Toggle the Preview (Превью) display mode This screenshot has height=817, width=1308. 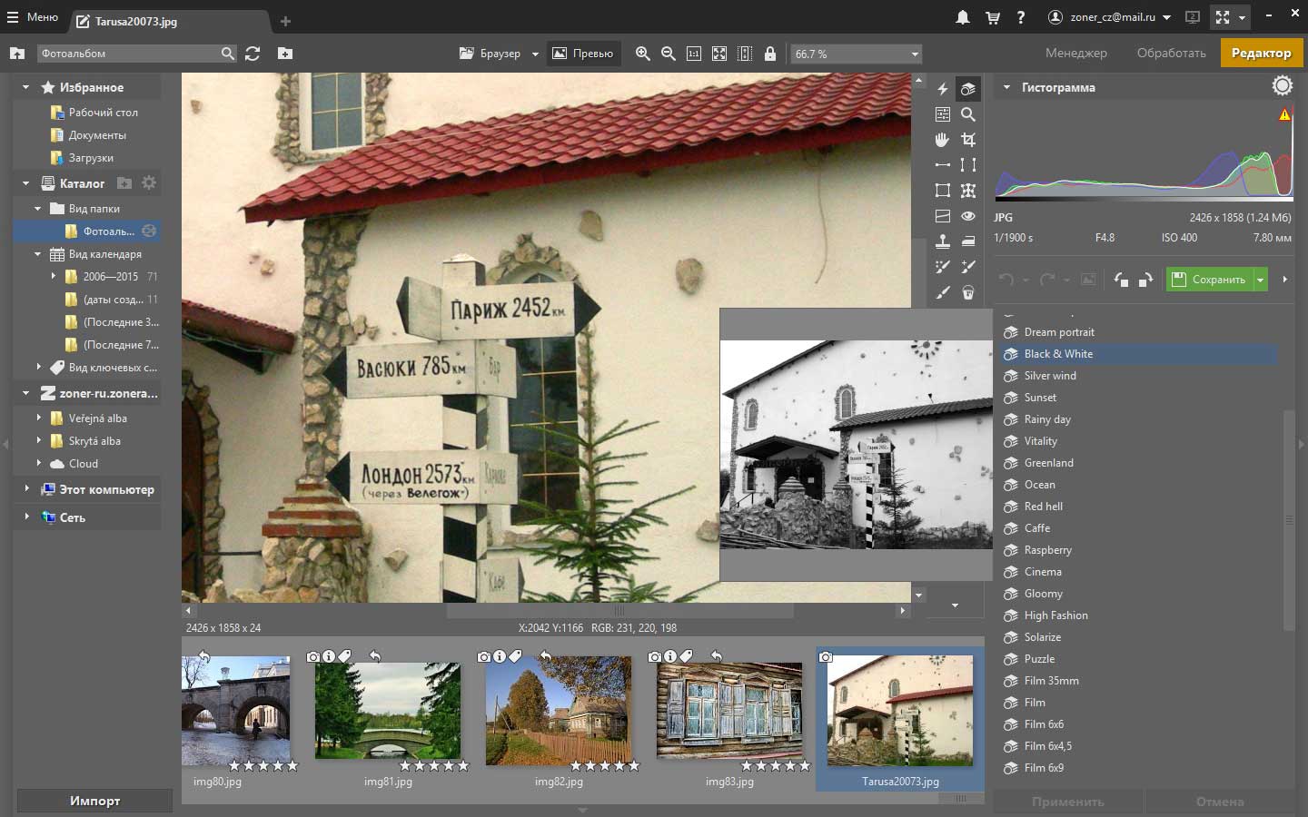[583, 54]
